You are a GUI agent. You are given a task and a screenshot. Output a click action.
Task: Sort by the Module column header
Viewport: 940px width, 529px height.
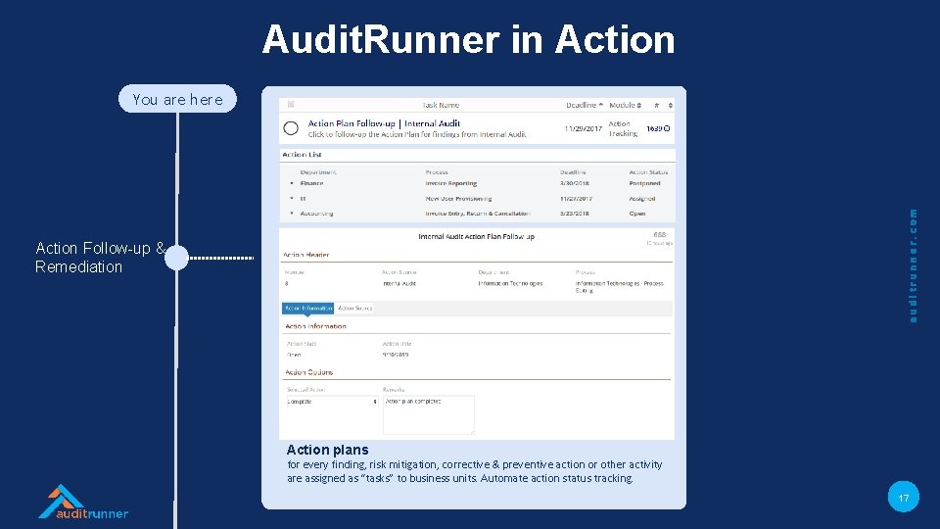pyautogui.click(x=626, y=105)
